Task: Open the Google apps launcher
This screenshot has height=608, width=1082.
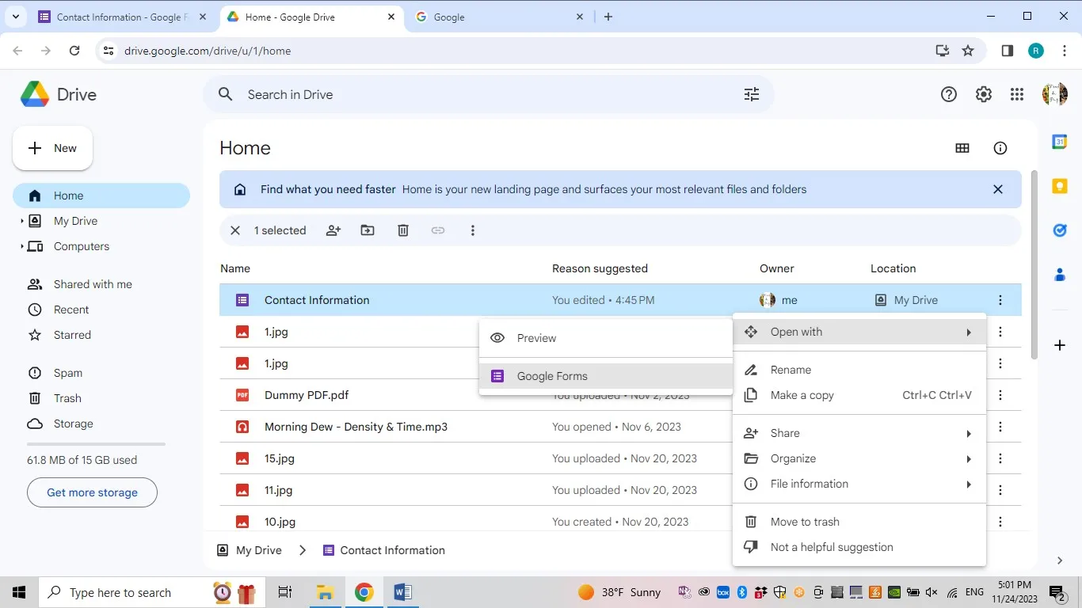Action: click(1018, 93)
